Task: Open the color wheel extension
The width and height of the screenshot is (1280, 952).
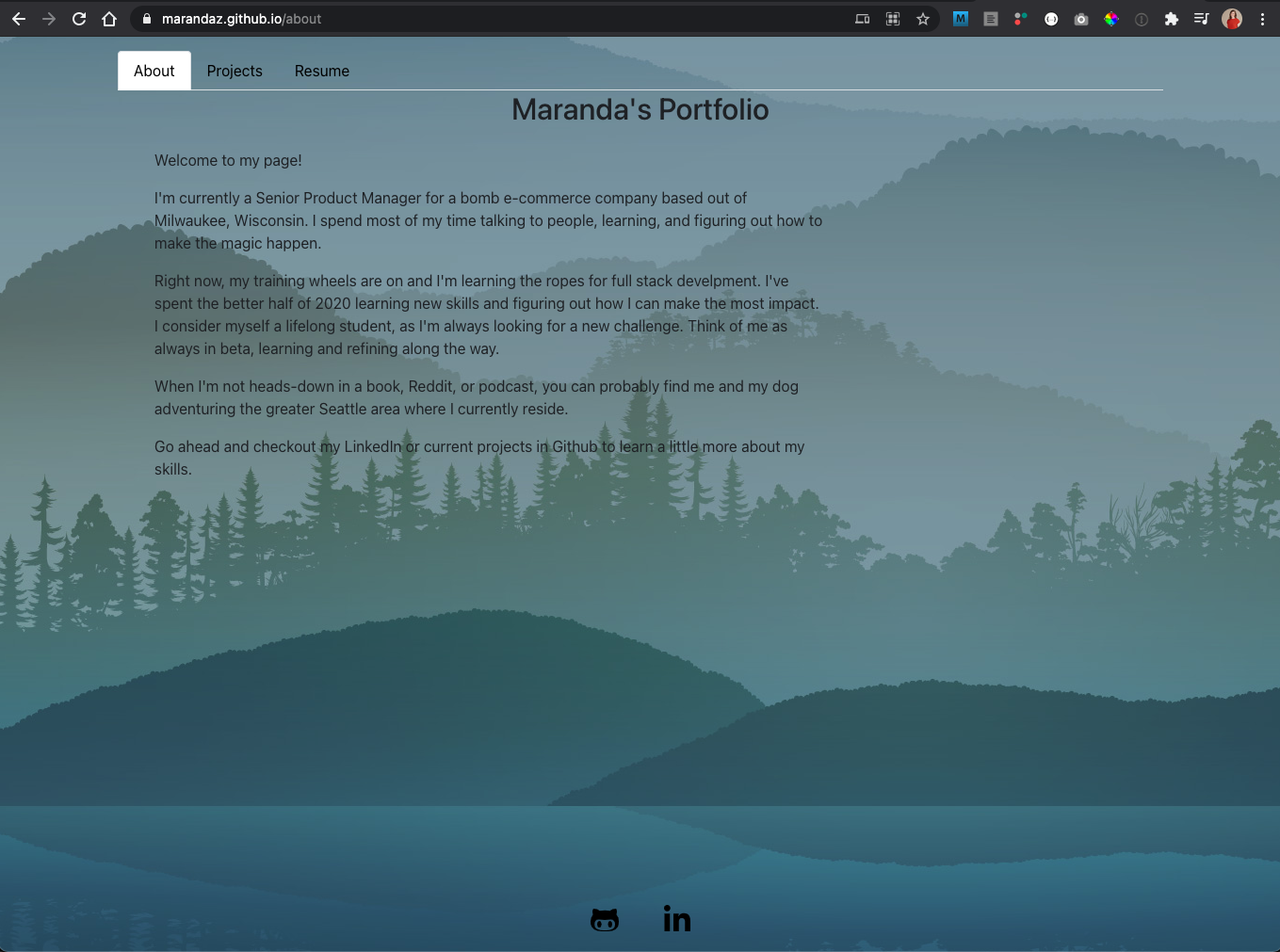Action: pyautogui.click(x=1110, y=18)
